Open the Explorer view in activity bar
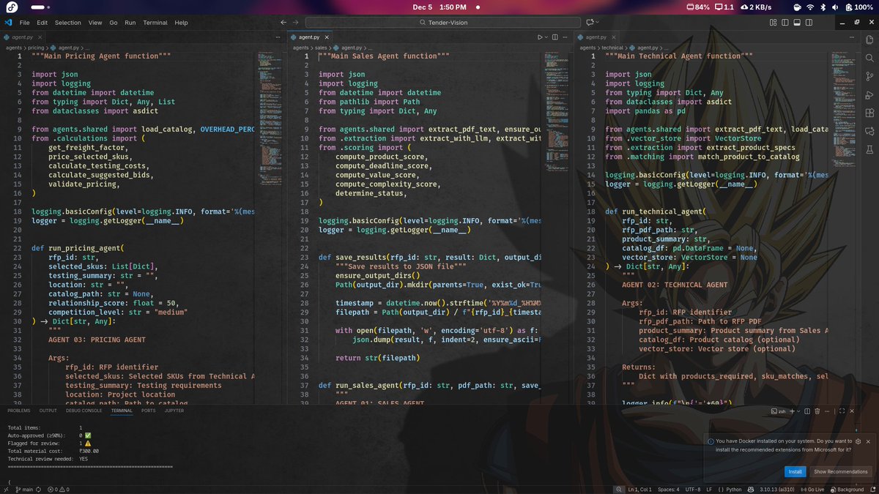 click(869, 39)
